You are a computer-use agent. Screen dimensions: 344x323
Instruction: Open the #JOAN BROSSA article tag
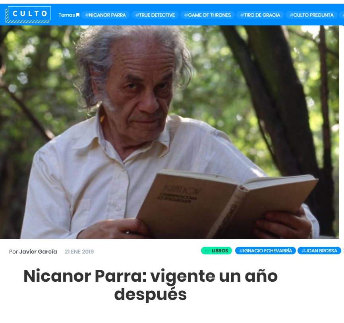[x=319, y=251]
